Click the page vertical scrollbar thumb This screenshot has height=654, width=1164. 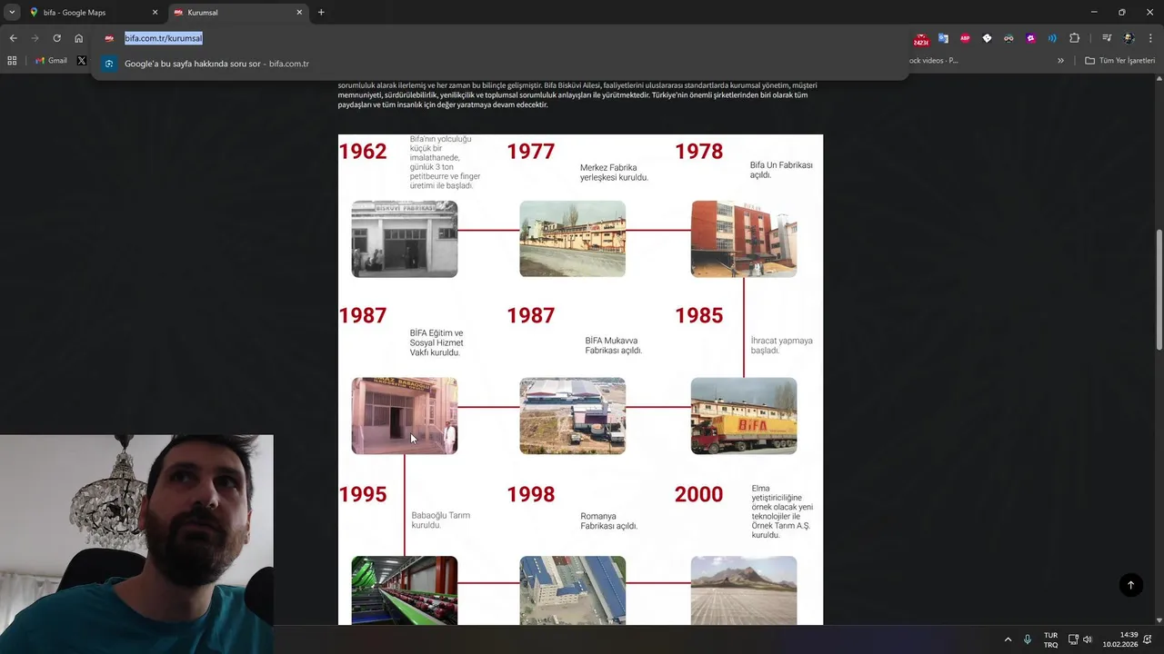[x=1159, y=291]
